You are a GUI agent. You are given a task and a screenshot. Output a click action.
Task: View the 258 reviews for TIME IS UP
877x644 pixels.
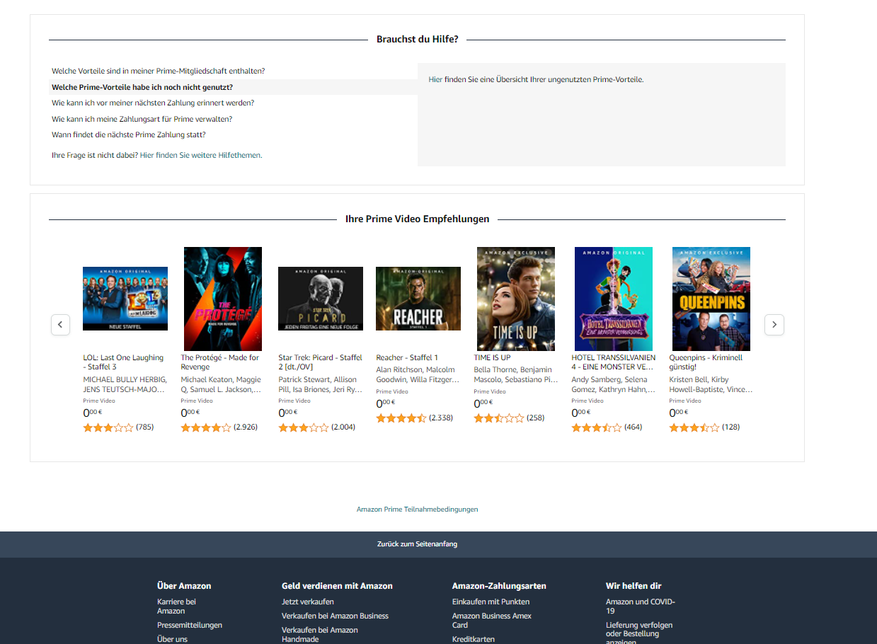[x=535, y=418]
